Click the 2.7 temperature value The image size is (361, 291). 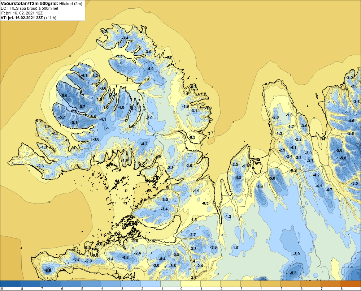coord(193,277)
